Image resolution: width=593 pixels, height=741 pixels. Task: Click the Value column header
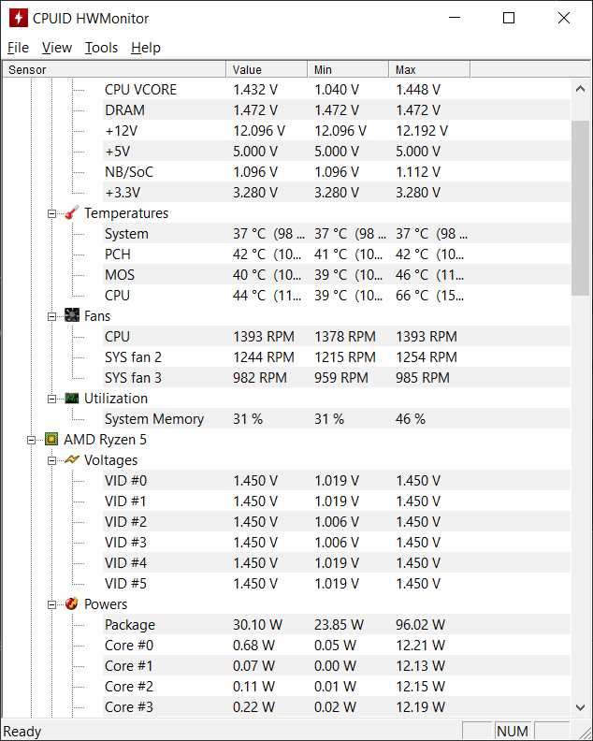(267, 69)
